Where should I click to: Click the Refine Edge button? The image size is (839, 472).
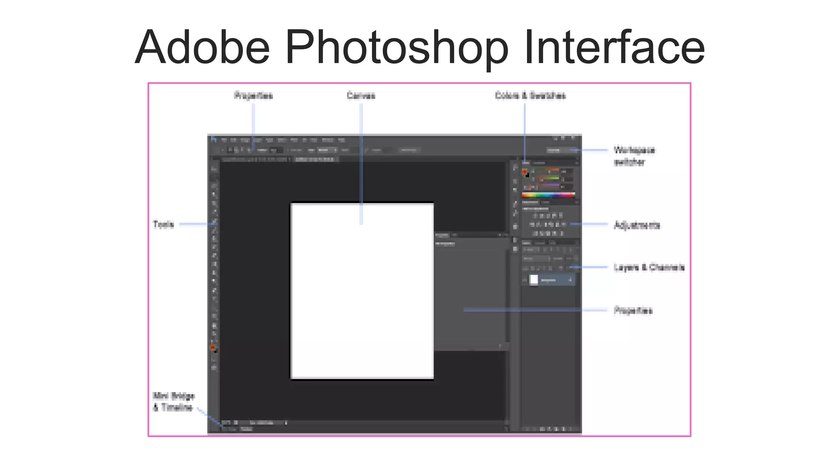pyautogui.click(x=409, y=150)
